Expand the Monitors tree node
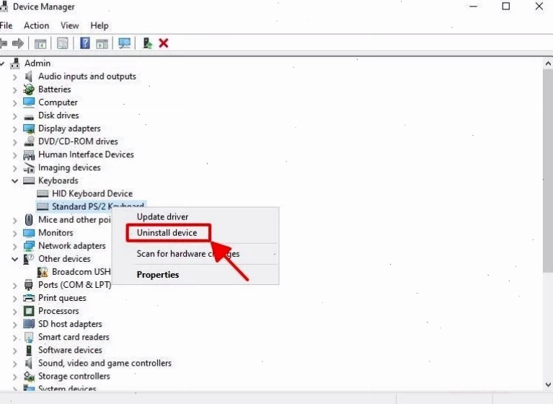This screenshot has width=553, height=404. pos(14,233)
